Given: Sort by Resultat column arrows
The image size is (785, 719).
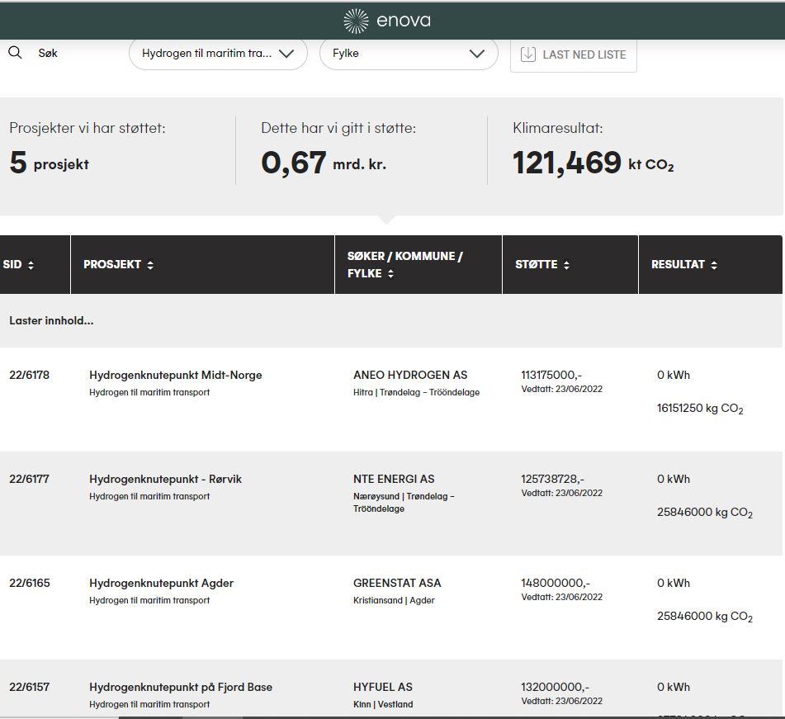Looking at the screenshot, I should (x=713, y=265).
